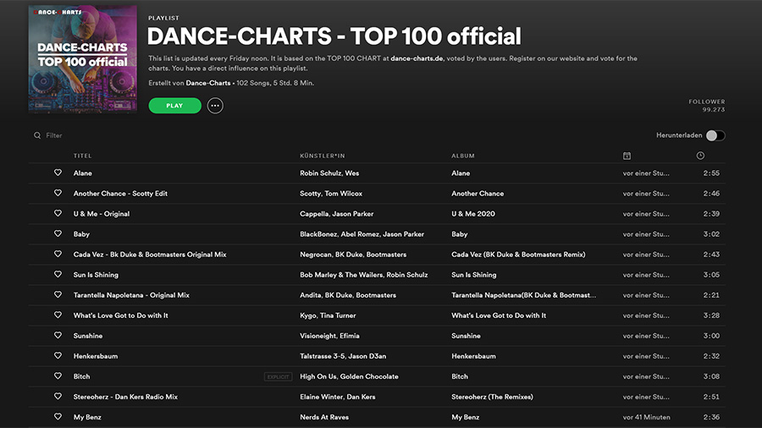
Task: Click the playlist cover artwork
Action: point(83,59)
